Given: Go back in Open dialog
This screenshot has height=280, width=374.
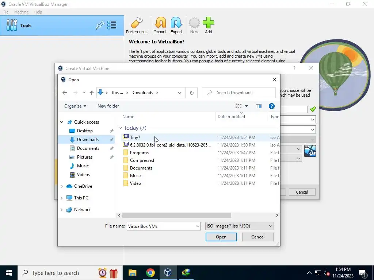Looking at the screenshot, I should 65,93.
